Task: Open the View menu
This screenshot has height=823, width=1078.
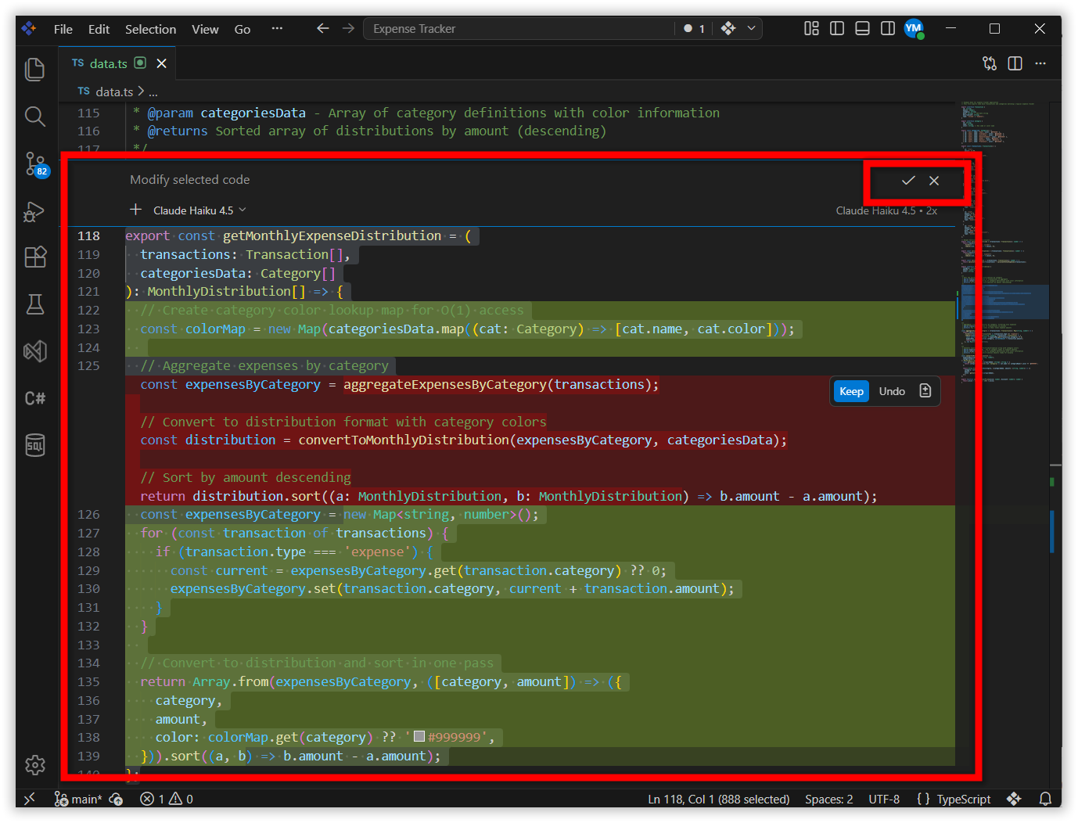Action: click(x=205, y=29)
